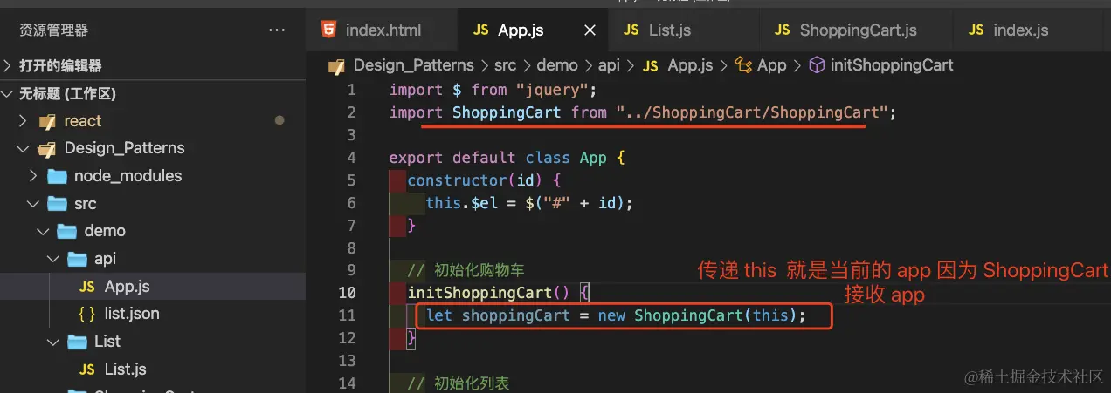Click the HTML5 icon on index.html tab

tap(328, 30)
